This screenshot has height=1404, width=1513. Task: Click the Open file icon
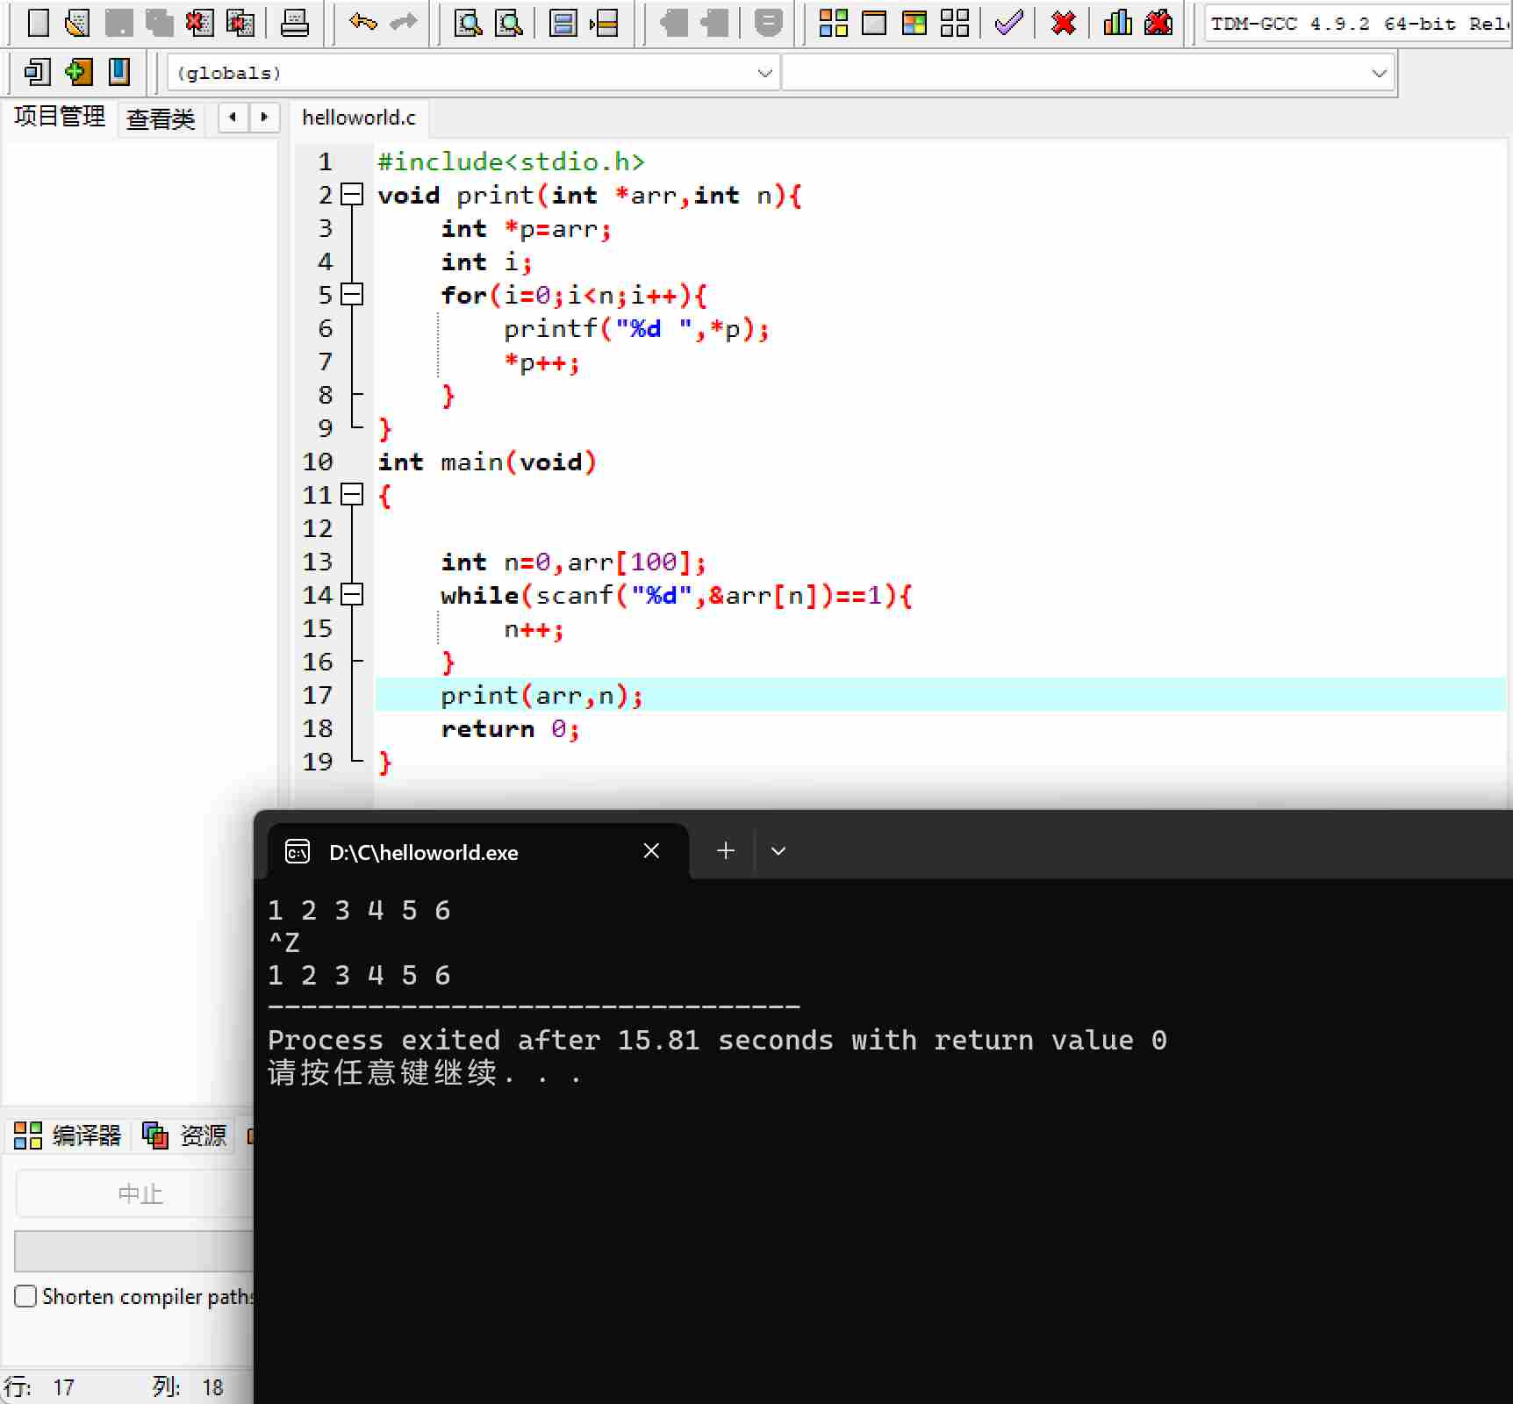tap(77, 22)
